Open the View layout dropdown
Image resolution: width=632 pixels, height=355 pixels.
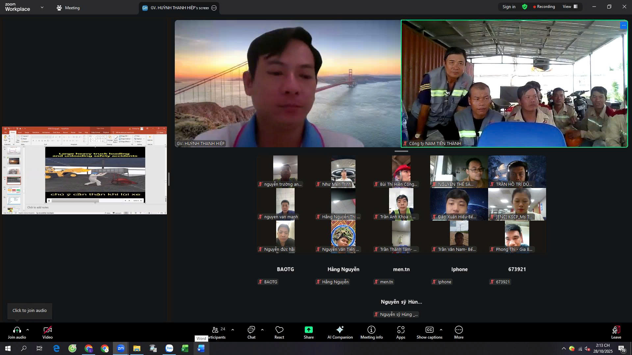(570, 7)
